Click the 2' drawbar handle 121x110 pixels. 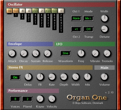(x=42, y=11)
